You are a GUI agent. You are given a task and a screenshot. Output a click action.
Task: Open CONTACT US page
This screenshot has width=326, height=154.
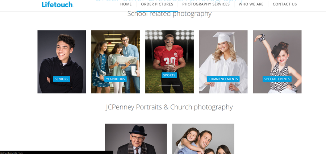pos(285,4)
